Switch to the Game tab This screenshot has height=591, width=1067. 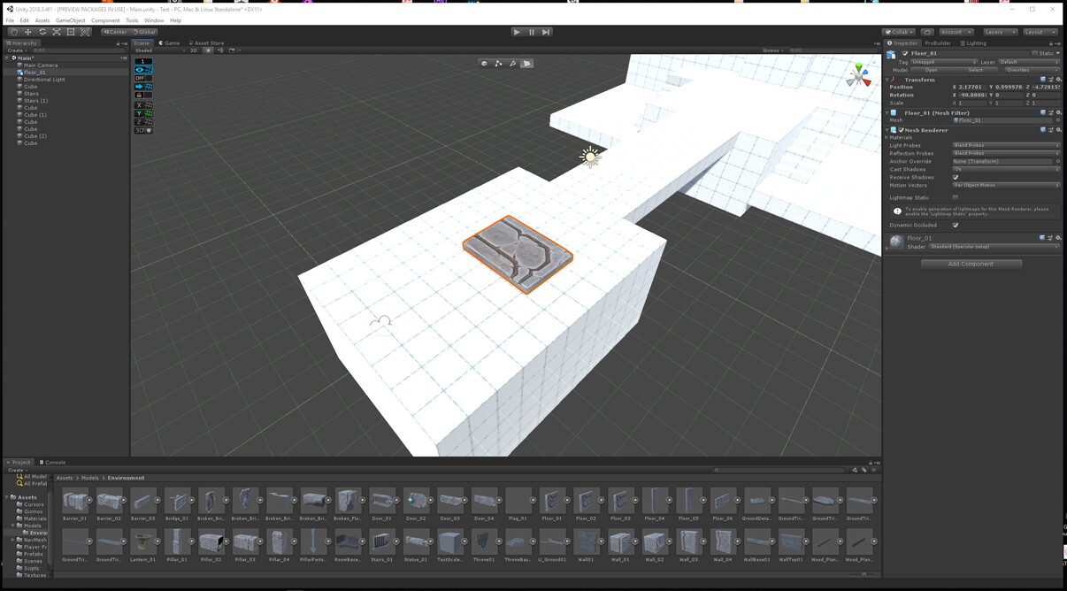(173, 42)
